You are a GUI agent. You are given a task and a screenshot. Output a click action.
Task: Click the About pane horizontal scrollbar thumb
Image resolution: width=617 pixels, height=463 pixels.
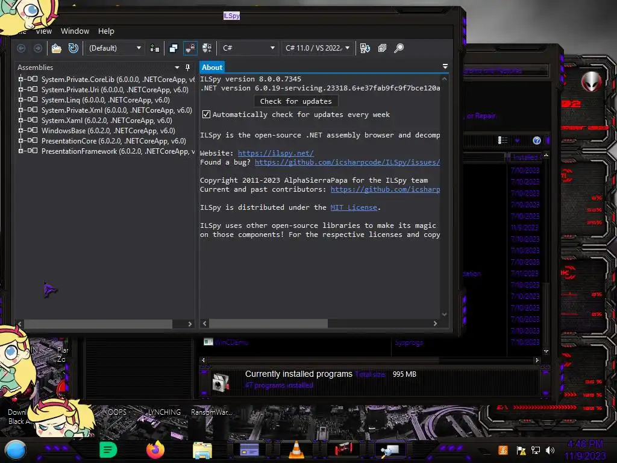(x=268, y=324)
